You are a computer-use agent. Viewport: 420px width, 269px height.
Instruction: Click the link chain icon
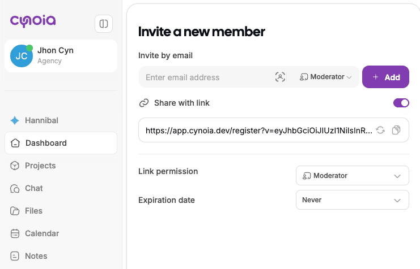pyautogui.click(x=144, y=103)
